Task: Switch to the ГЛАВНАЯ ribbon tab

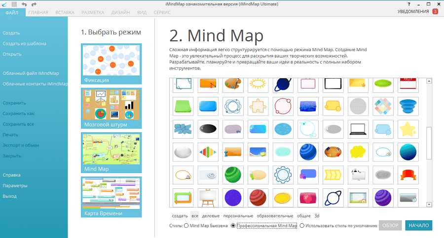Action: 38,12
